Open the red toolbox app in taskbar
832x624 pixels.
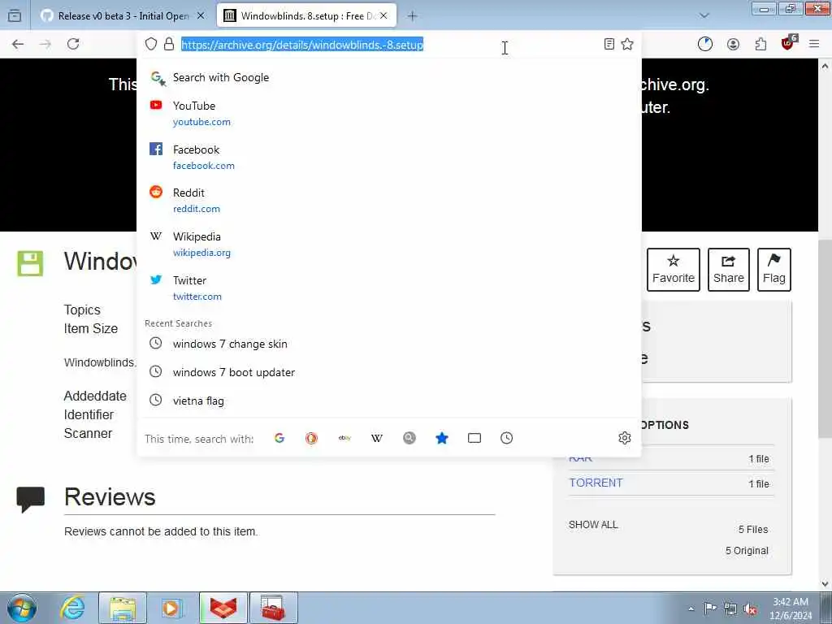[x=274, y=608]
